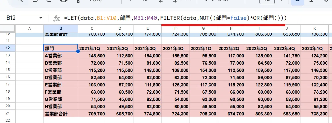Select column J header

pos(287,28)
